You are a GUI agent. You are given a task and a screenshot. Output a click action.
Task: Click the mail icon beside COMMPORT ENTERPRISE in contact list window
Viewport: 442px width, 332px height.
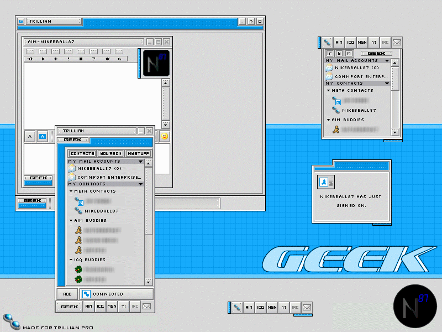tap(72, 177)
